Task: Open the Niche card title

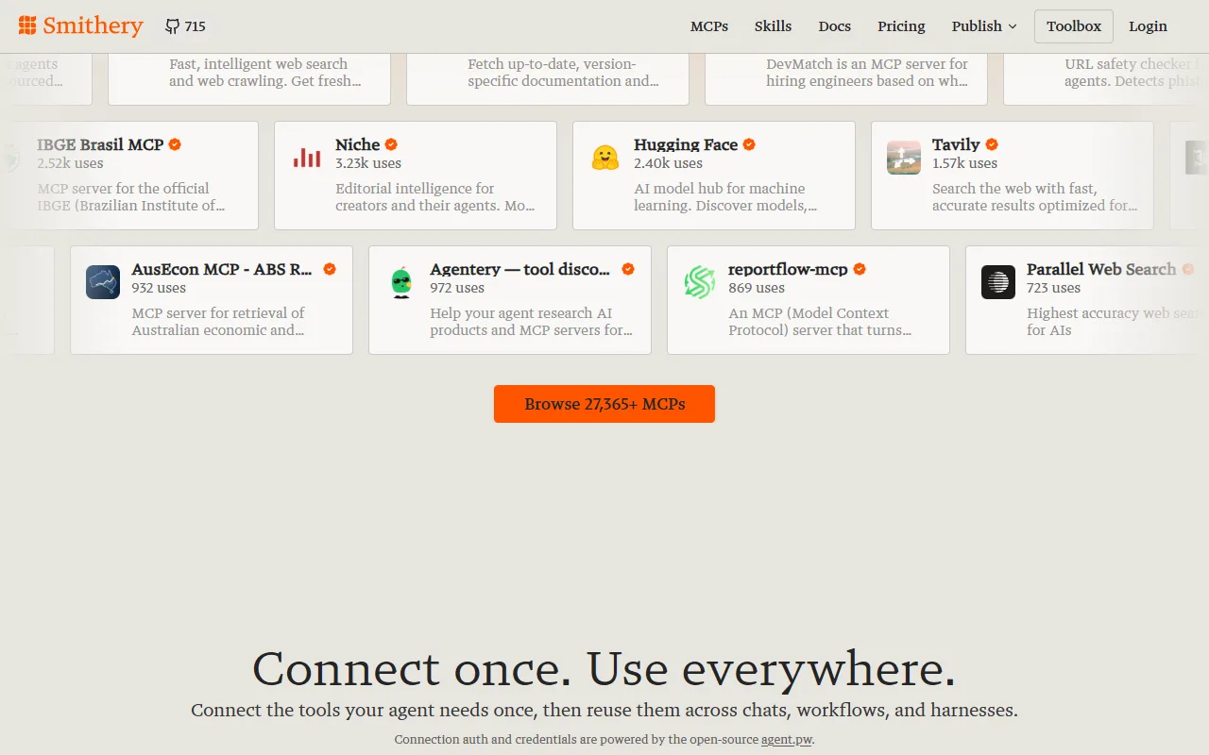Action: pyautogui.click(x=357, y=144)
